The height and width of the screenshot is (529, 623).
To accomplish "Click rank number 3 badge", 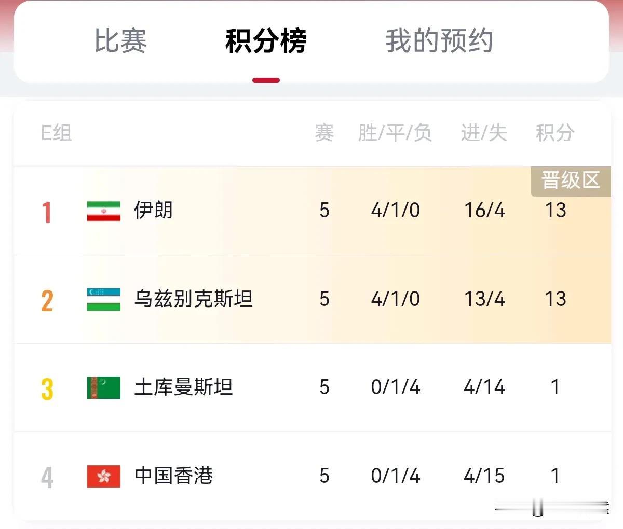I will tap(47, 389).
